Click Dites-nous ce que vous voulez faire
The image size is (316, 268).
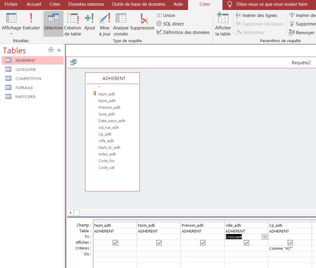272,4
